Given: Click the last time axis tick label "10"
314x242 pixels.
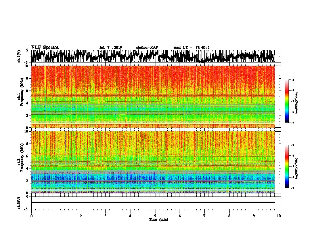Looking at the screenshot, I should pos(279,216).
